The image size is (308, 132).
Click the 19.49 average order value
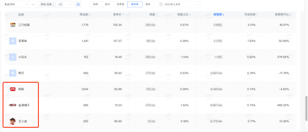coord(118,57)
